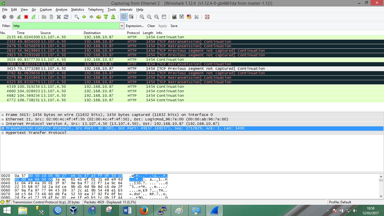Save the current filter
The height and width of the screenshot is (216, 384).
pyautogui.click(x=174, y=26)
